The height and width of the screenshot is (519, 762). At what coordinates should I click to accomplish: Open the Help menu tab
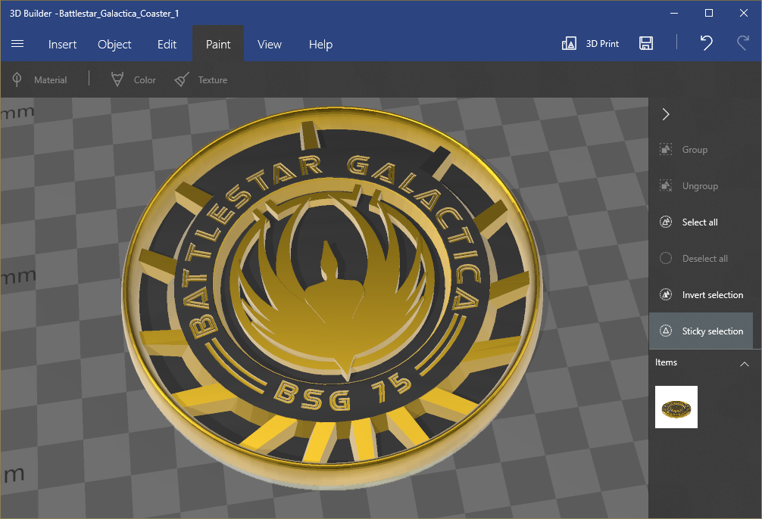click(320, 44)
